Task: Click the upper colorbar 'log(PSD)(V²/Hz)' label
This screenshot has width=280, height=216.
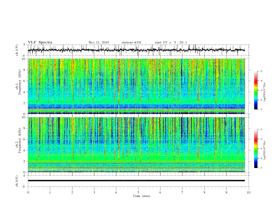Action: pos(265,92)
